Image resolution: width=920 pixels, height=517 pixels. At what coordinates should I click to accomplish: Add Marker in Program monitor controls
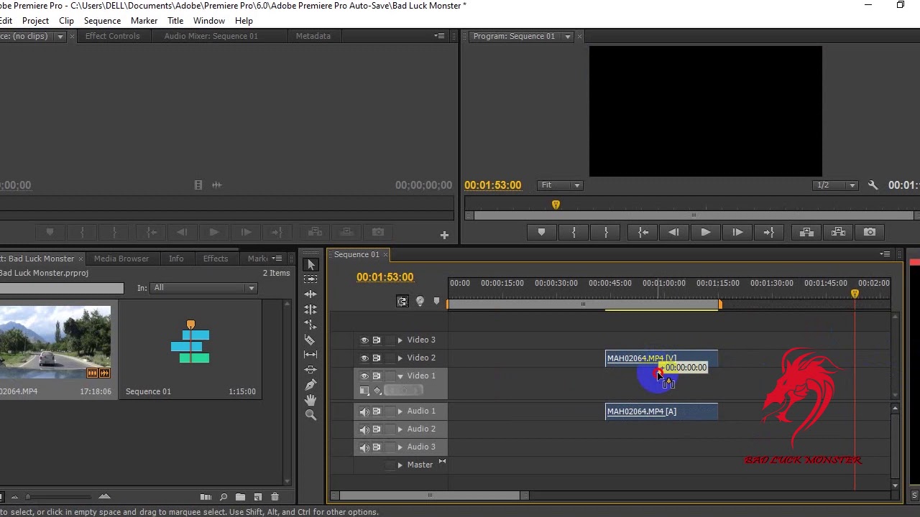tap(541, 232)
